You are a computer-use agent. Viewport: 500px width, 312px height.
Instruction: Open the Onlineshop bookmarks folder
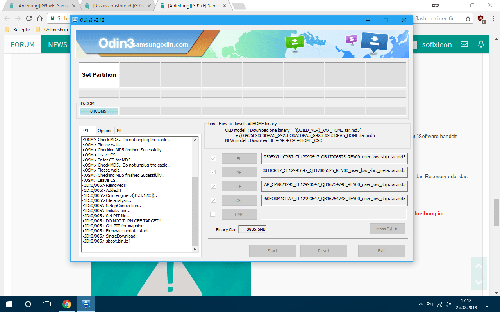(52, 30)
